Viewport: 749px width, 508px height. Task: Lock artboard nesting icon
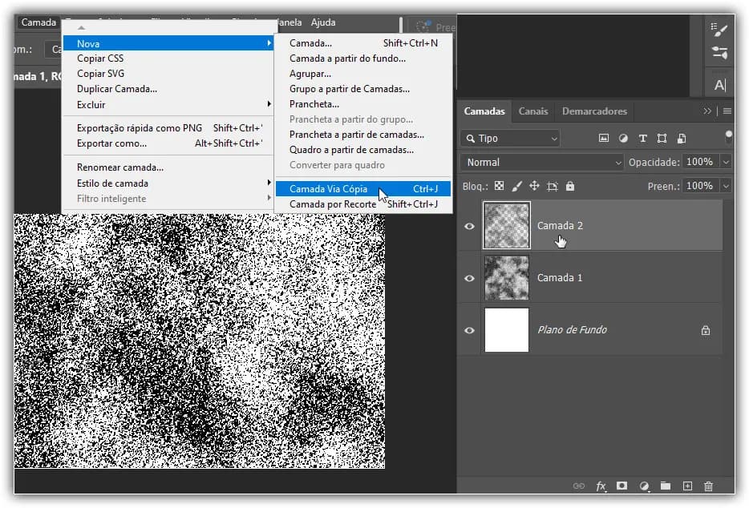tap(553, 186)
